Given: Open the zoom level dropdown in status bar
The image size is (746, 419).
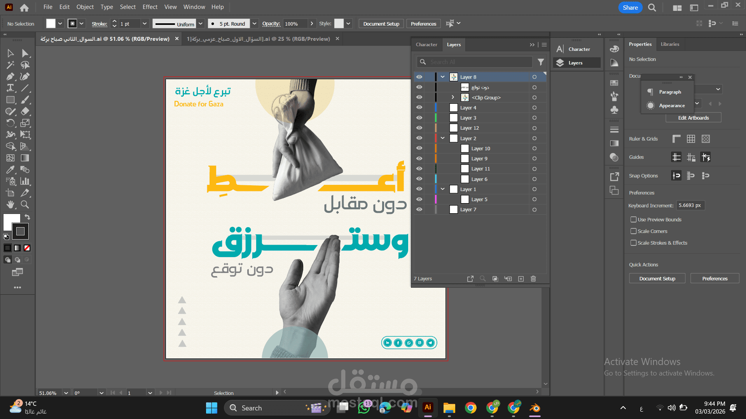Looking at the screenshot, I should click(x=66, y=393).
